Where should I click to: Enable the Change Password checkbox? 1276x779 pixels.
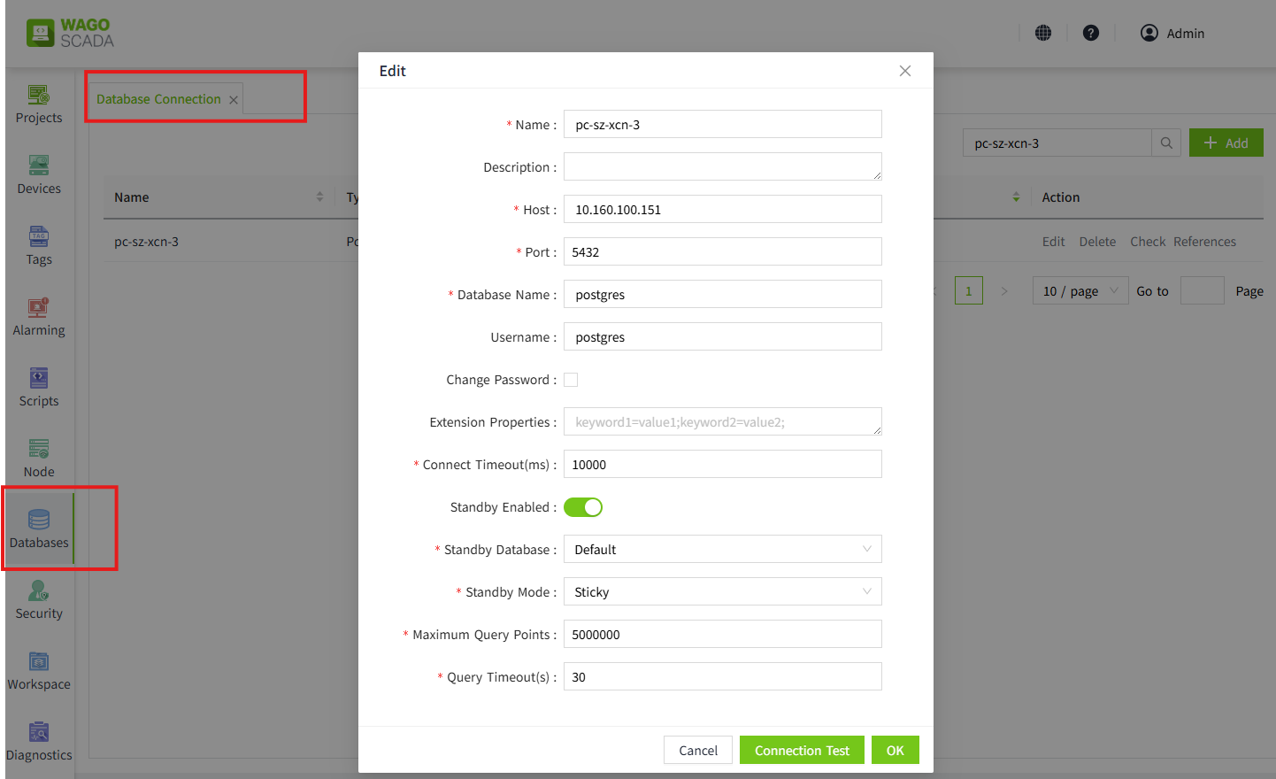pos(571,380)
